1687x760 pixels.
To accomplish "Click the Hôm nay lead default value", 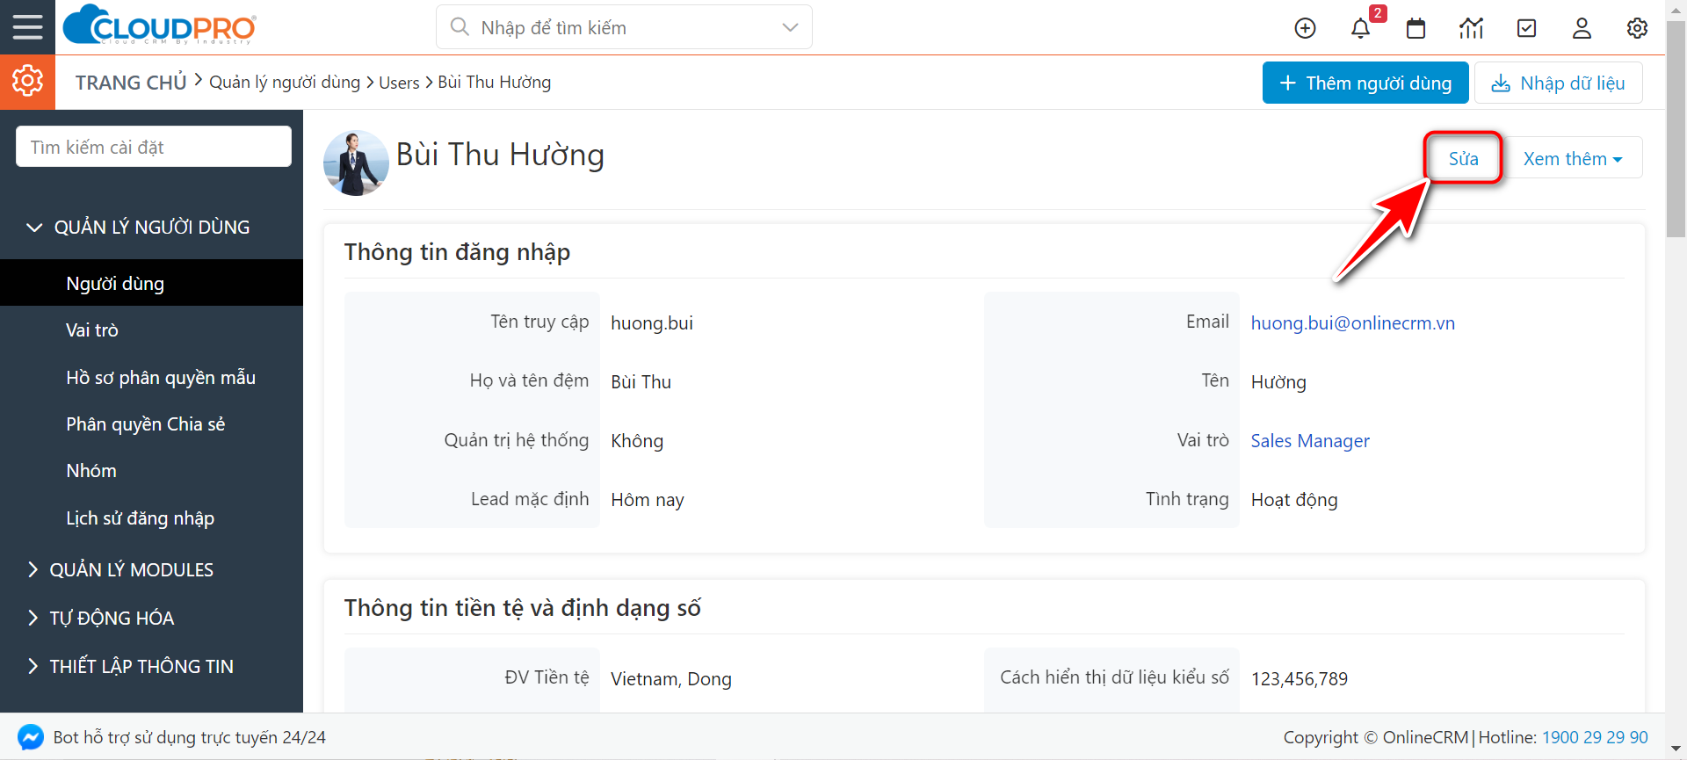I will 648,499.
